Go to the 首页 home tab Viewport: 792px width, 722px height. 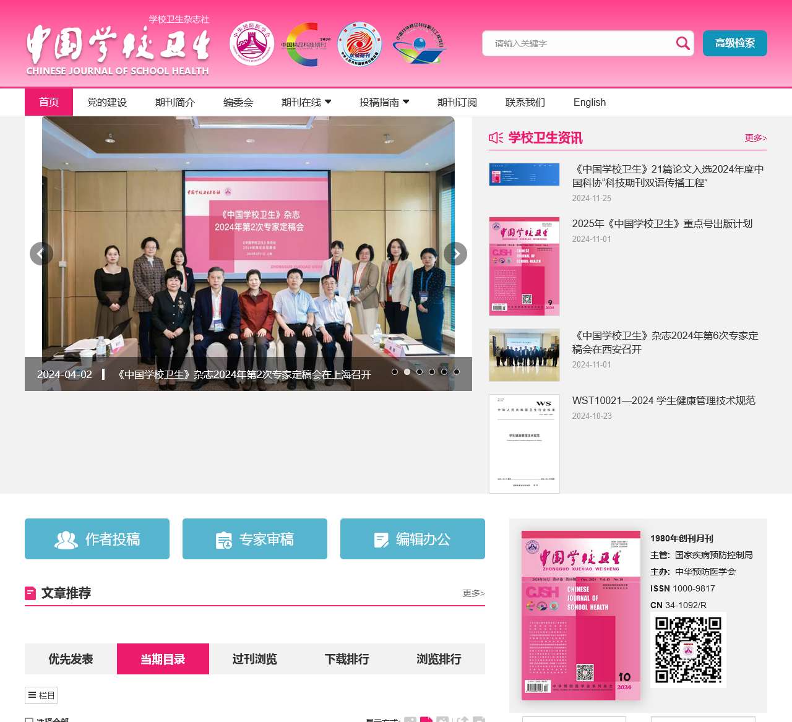coord(49,102)
